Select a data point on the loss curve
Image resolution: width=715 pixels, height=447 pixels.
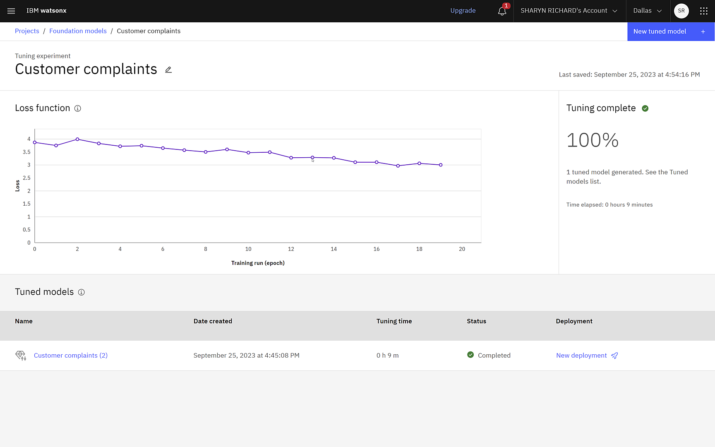pos(312,158)
